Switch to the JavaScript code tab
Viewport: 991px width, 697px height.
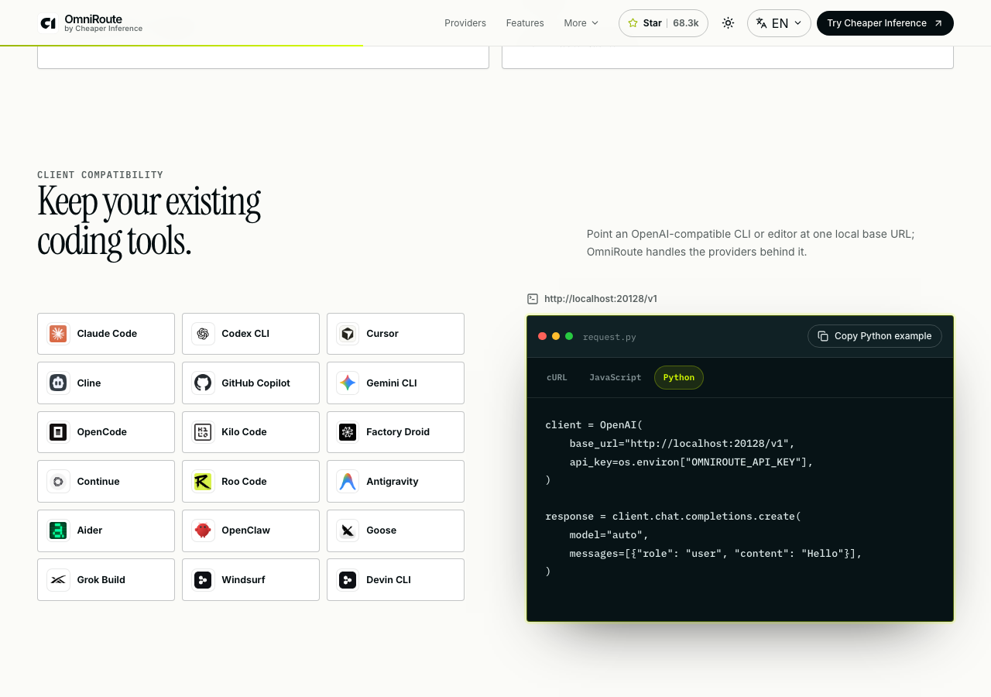pos(616,378)
